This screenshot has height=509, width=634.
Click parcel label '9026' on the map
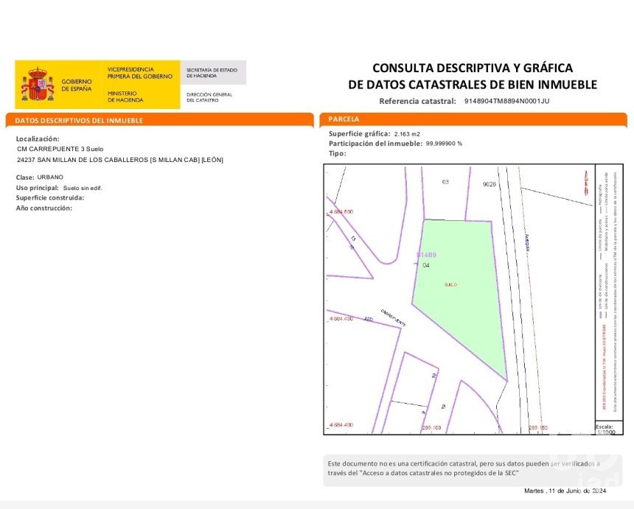coord(490,184)
